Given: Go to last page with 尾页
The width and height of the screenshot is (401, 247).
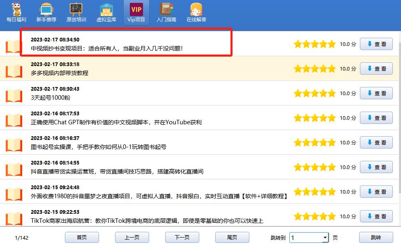Looking at the screenshot, I should pos(232,237).
